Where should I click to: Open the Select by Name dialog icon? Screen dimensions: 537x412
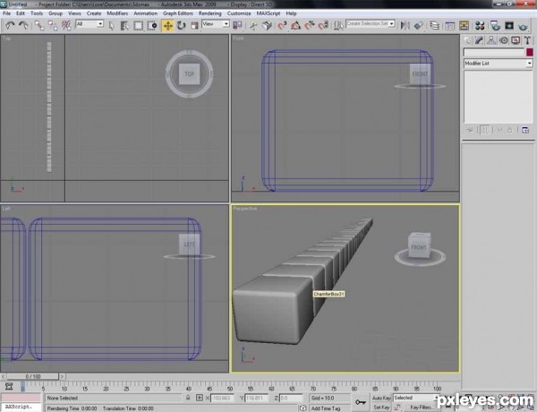pyautogui.click(x=124, y=26)
